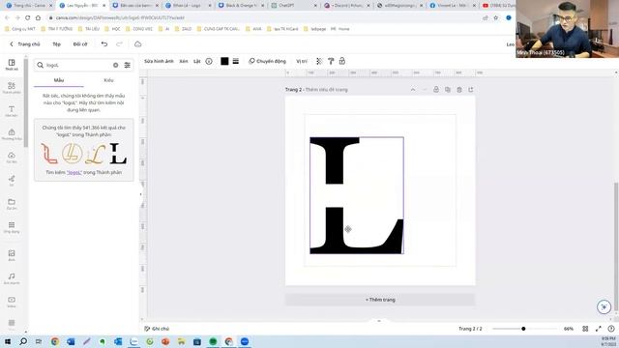Open the Vị trí position panel

[302, 61]
